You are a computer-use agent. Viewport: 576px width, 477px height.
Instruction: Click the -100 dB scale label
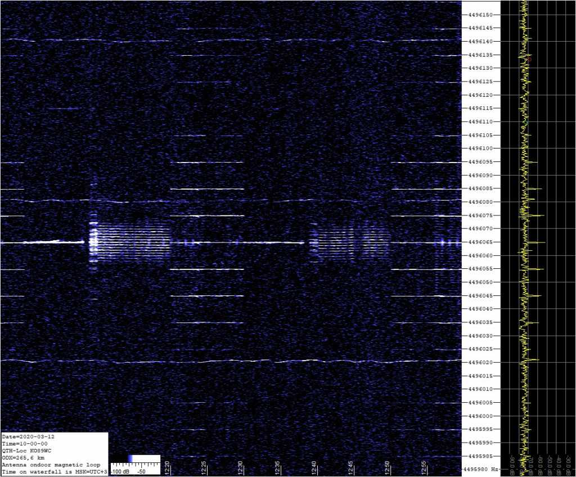(120, 471)
